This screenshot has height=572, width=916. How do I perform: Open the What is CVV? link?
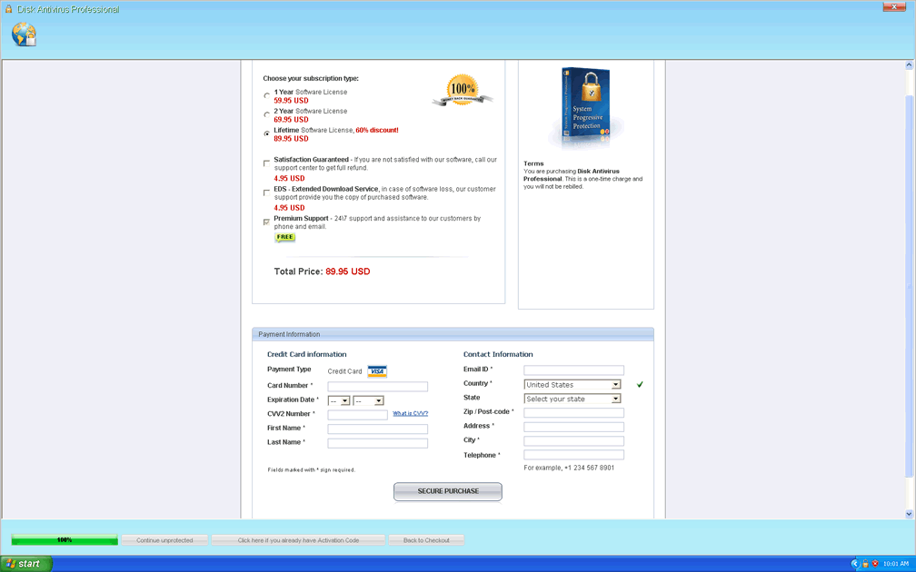coord(410,414)
